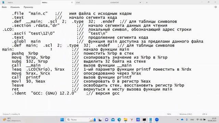Screen dimensions: 219x123
Task: Switch ENG keyboard language indicator
Action: [x=192, y=120]
